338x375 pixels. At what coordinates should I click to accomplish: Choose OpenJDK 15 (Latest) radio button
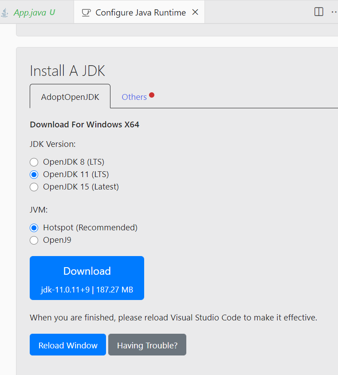pyautogui.click(x=34, y=187)
